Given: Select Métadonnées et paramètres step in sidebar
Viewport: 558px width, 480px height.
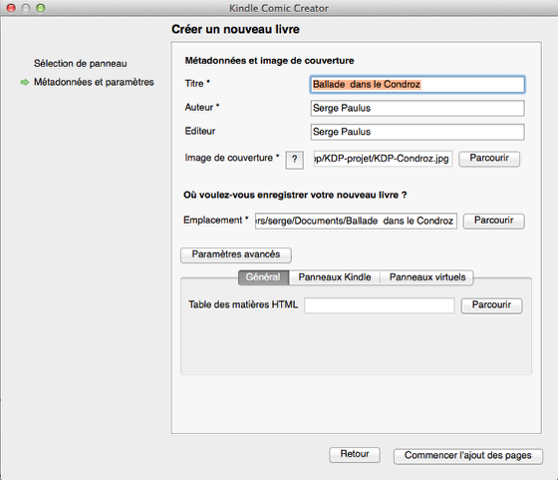Looking at the screenshot, I should (94, 82).
